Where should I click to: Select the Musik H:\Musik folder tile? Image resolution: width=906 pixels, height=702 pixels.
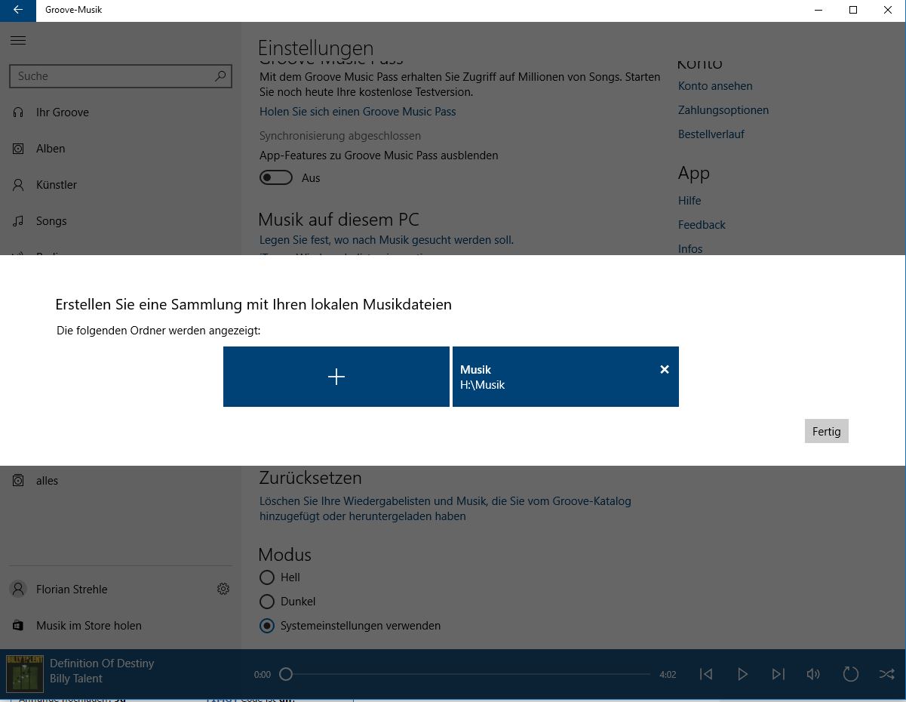click(x=566, y=377)
